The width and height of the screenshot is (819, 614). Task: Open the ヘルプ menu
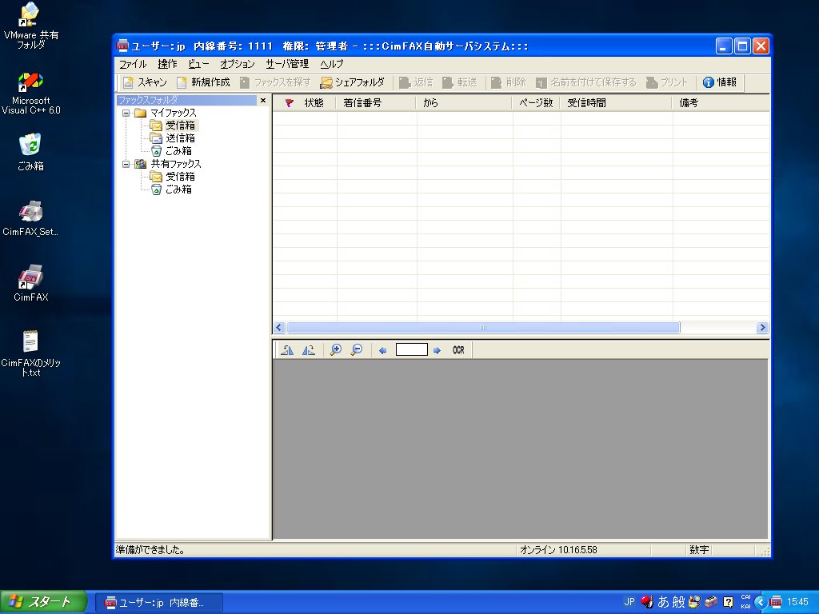(x=332, y=64)
